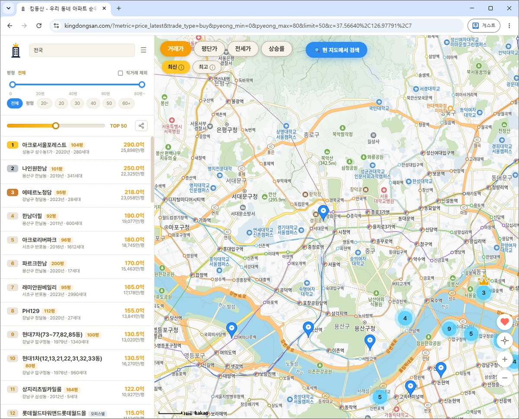Click the list panel vertical scrollbar
The height and width of the screenshot is (419, 519).
tap(152, 170)
